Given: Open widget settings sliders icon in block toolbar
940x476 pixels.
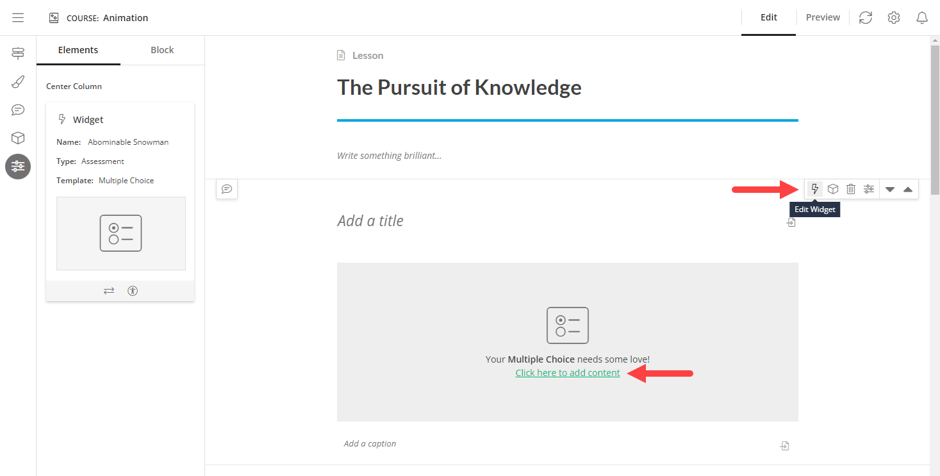Looking at the screenshot, I should click(x=869, y=188).
